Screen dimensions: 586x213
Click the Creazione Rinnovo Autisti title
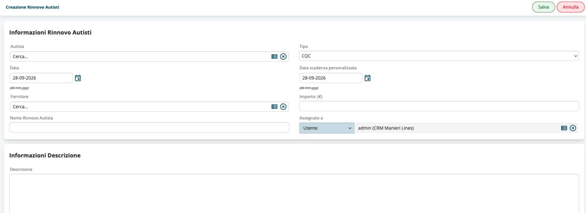(x=32, y=7)
